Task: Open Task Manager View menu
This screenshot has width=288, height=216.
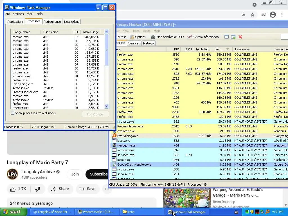Action: pos(30,14)
